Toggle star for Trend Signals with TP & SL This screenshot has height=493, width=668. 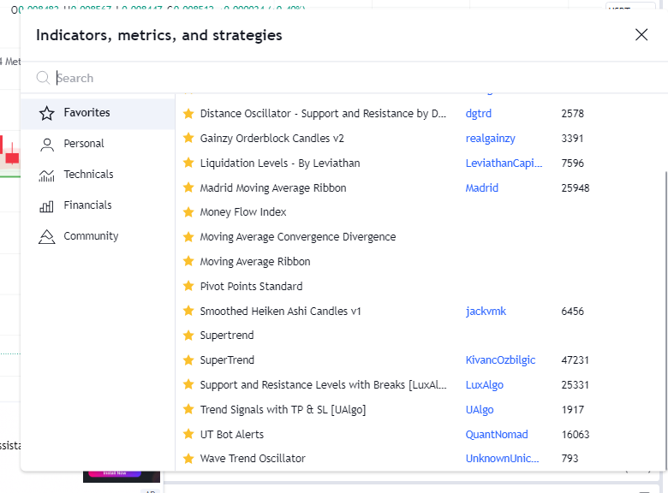[188, 409]
